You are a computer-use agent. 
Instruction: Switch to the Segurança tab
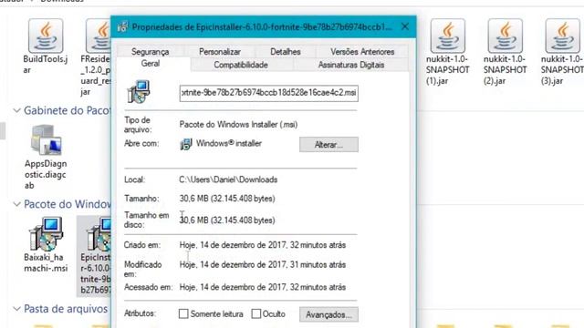[x=150, y=52]
